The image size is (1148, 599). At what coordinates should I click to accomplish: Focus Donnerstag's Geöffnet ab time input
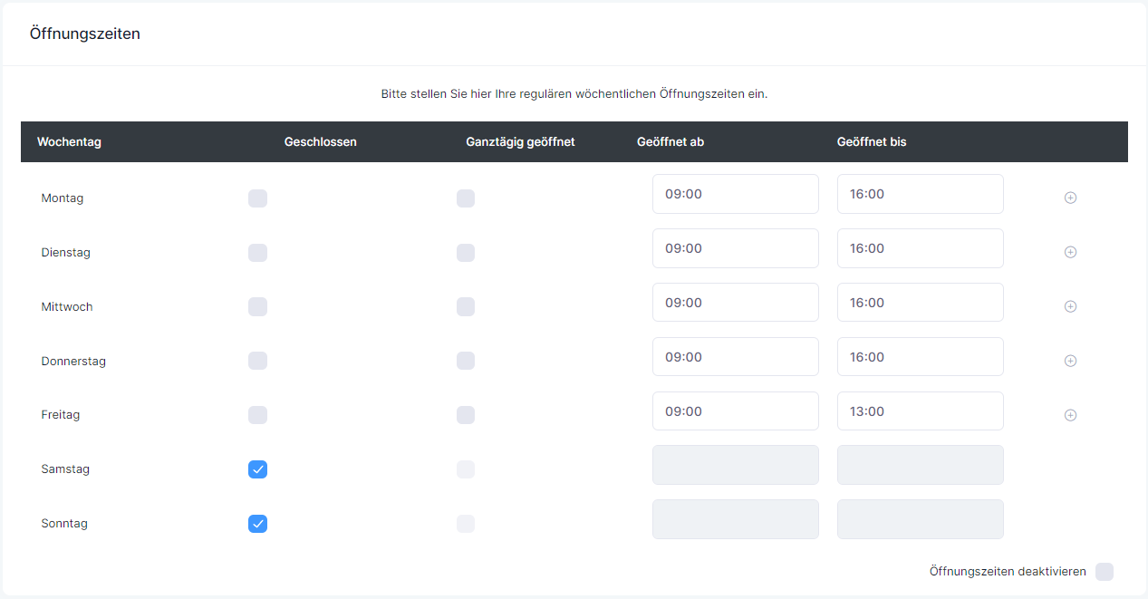[735, 357]
